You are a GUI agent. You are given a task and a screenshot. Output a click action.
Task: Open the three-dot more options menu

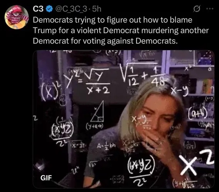(210, 8)
